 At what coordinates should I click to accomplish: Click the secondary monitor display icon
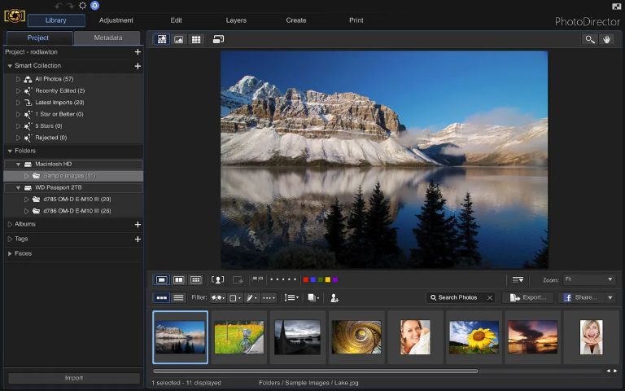(218, 39)
